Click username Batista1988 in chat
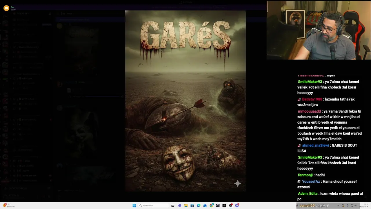 coord(312,99)
